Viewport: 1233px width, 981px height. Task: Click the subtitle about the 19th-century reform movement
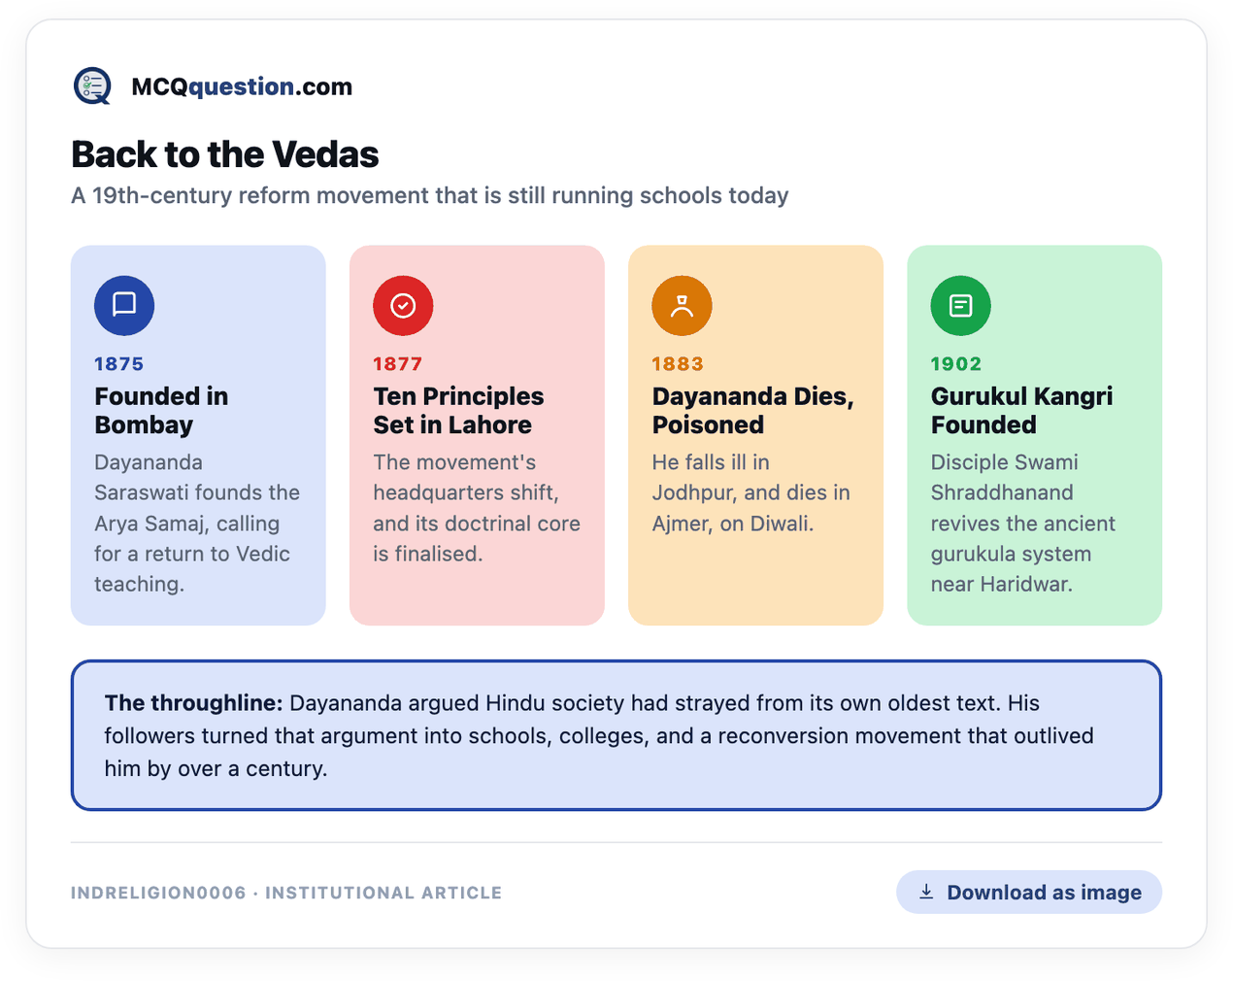coord(429,196)
